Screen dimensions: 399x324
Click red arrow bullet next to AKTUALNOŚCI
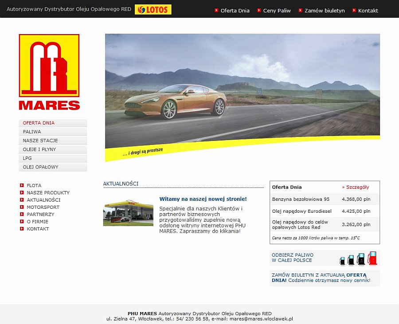pyautogui.click(x=22, y=200)
